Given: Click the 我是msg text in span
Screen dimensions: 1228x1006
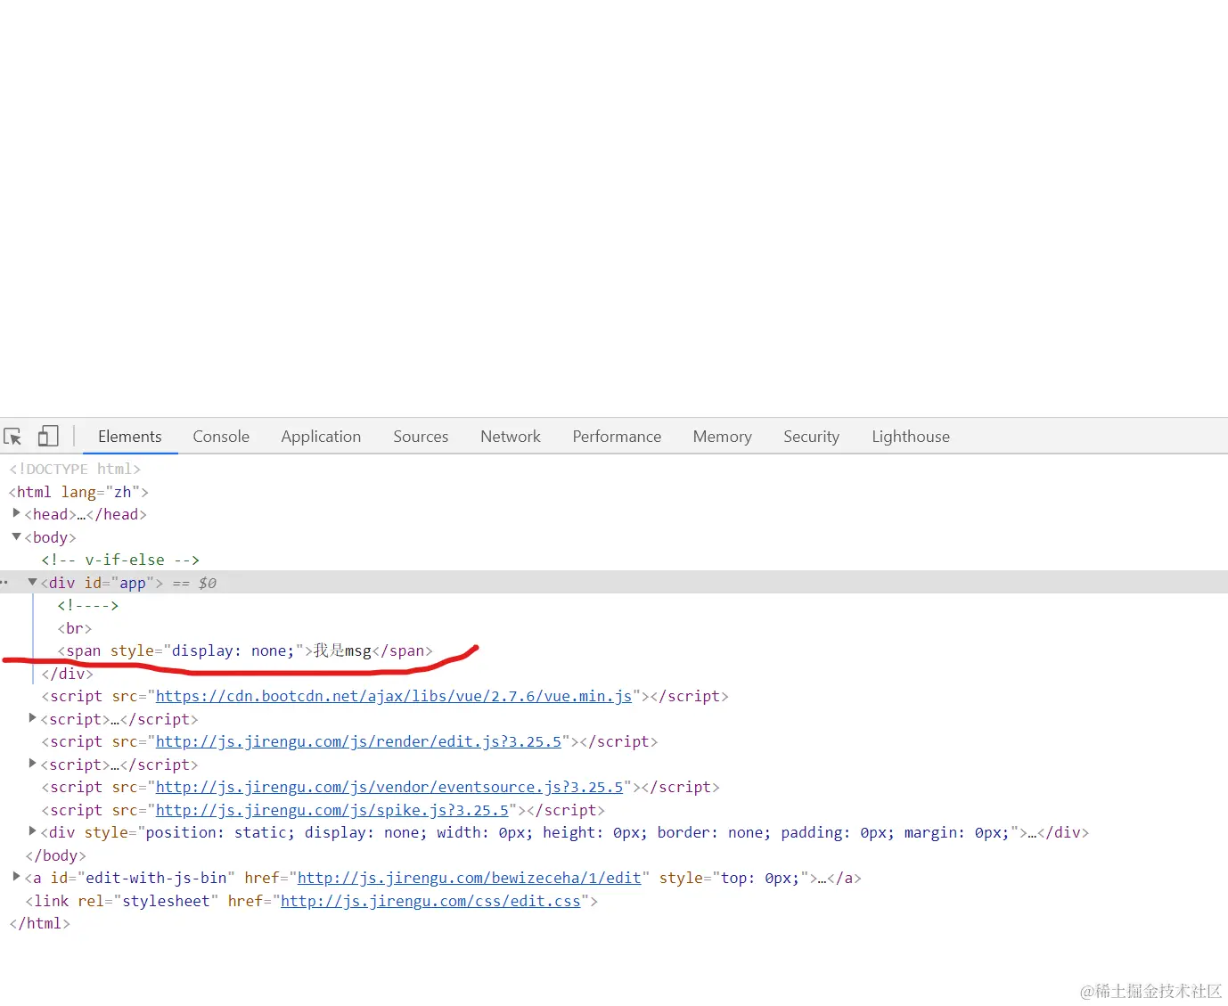Looking at the screenshot, I should click(342, 650).
